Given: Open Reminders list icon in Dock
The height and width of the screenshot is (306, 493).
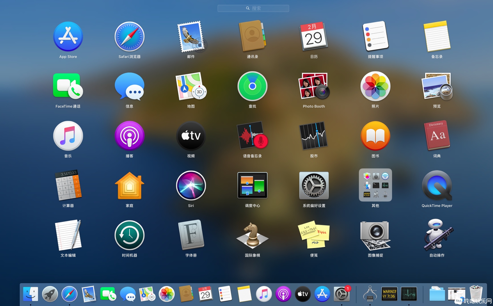Looking at the screenshot, I should point(225,293).
